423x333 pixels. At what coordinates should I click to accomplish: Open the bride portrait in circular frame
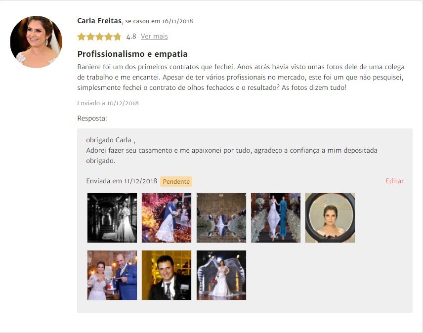click(x=330, y=218)
